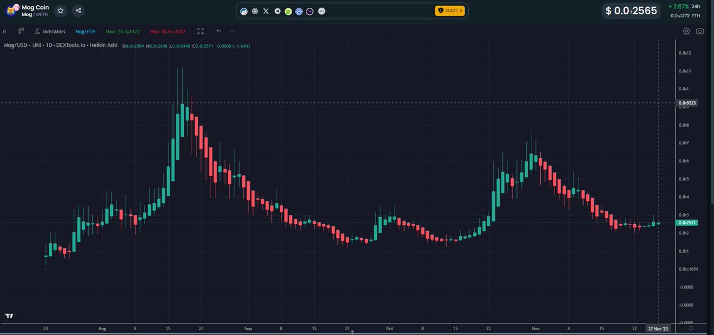Click the current price label 0.0₇2571 on the price axis
The width and height of the screenshot is (714, 335).
point(687,223)
